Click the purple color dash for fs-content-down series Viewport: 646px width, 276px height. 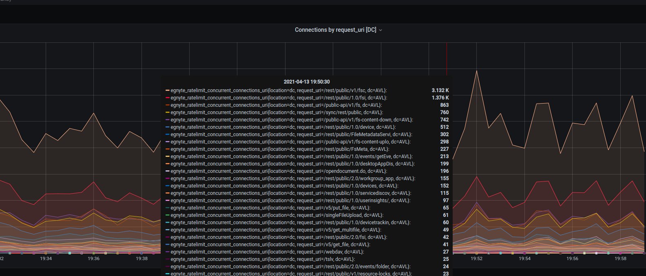click(x=167, y=120)
